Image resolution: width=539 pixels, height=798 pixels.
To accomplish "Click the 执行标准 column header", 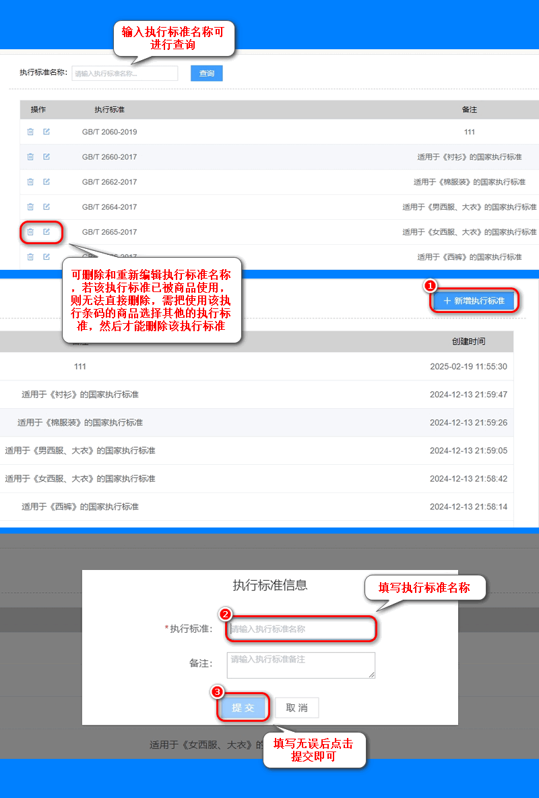I will (109, 109).
